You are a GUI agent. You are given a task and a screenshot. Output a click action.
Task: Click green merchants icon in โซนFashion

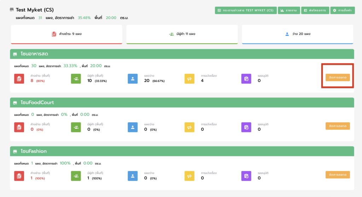pos(76,176)
